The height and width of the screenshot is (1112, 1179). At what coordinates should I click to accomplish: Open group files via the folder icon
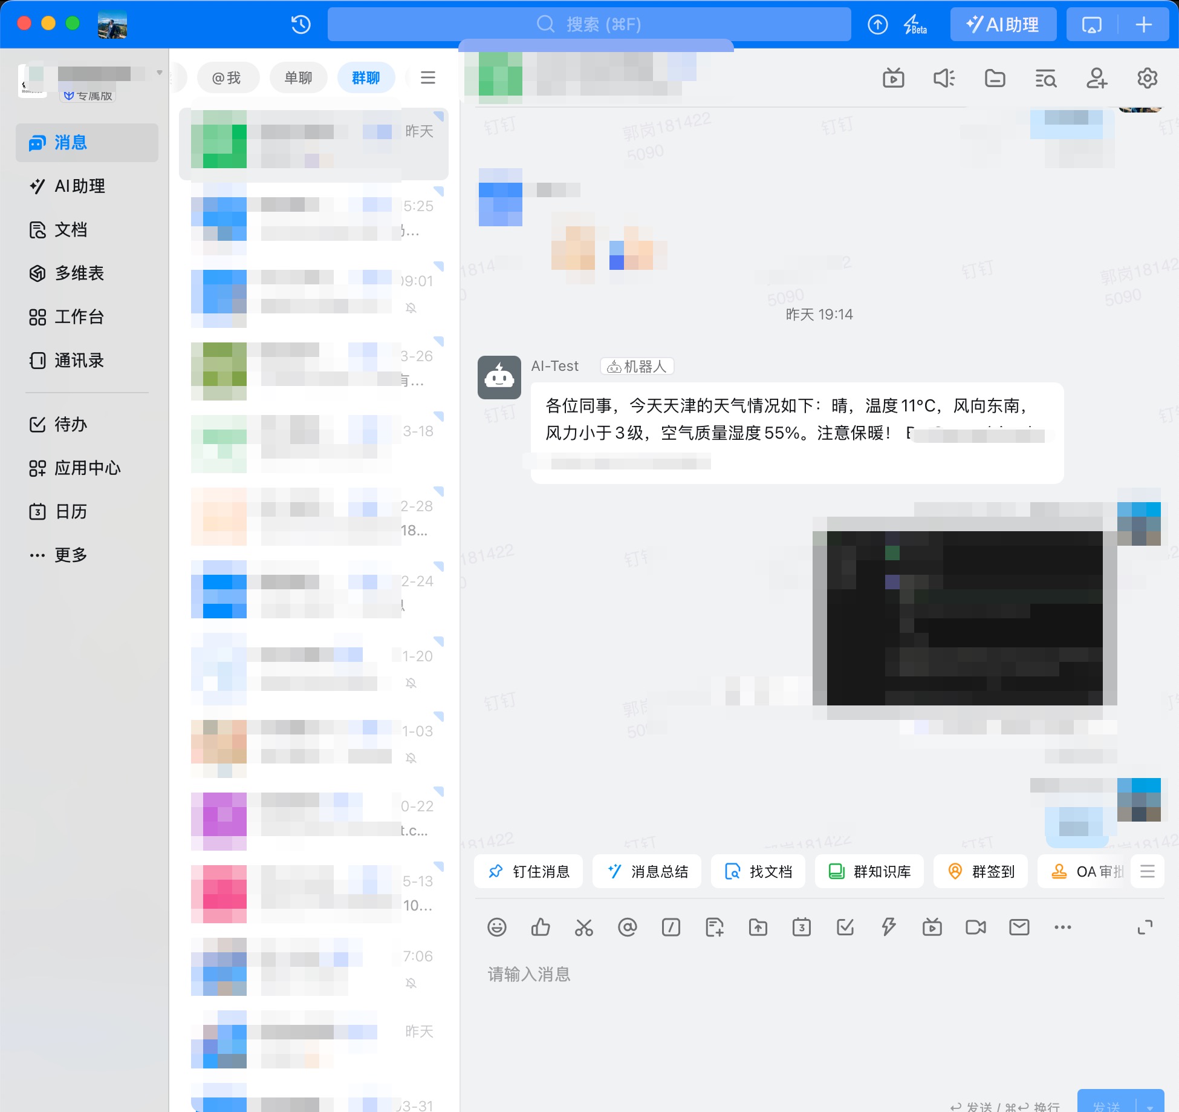(x=995, y=77)
